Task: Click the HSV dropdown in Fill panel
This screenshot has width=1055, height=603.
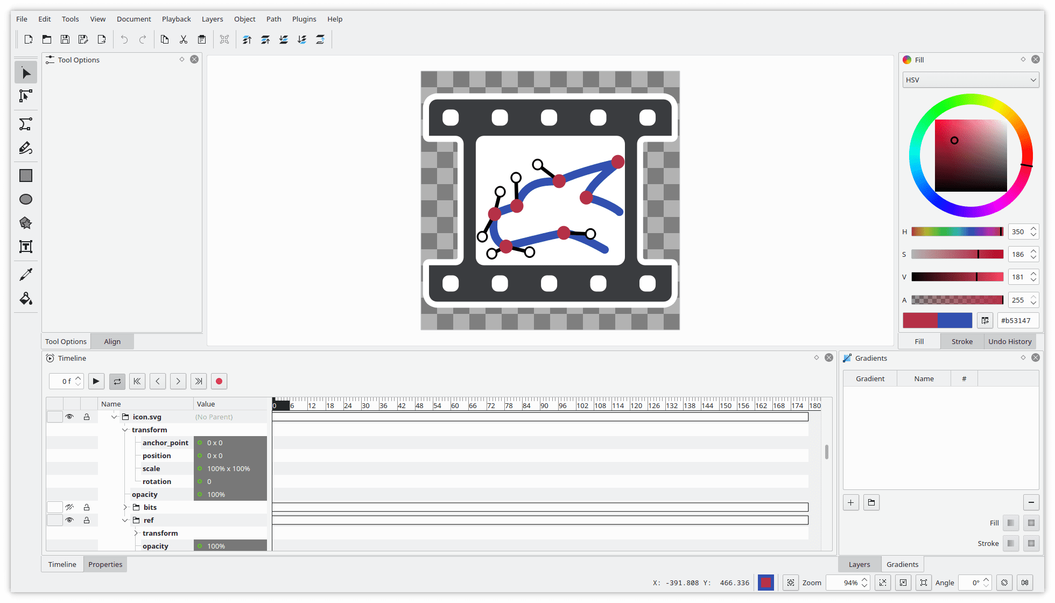Action: [x=971, y=80]
